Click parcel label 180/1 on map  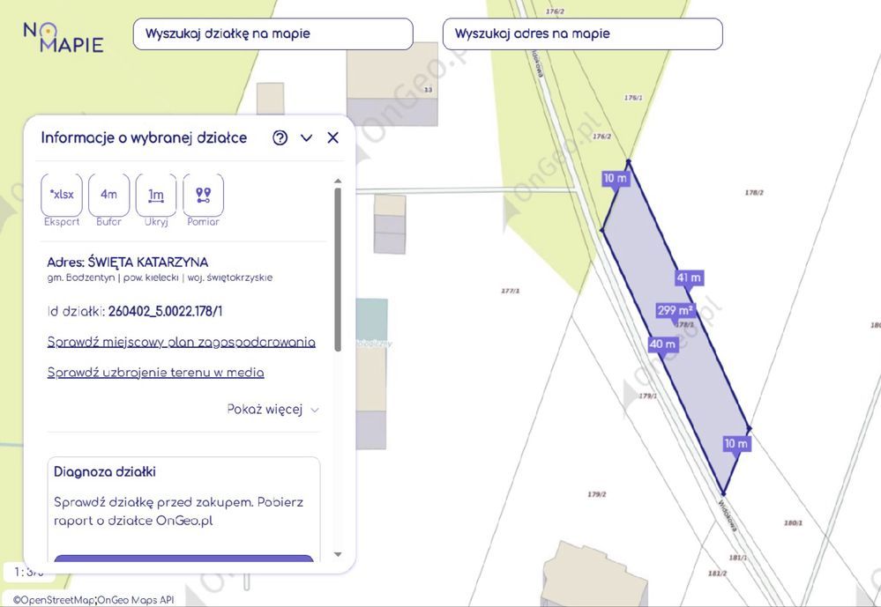[x=793, y=522]
